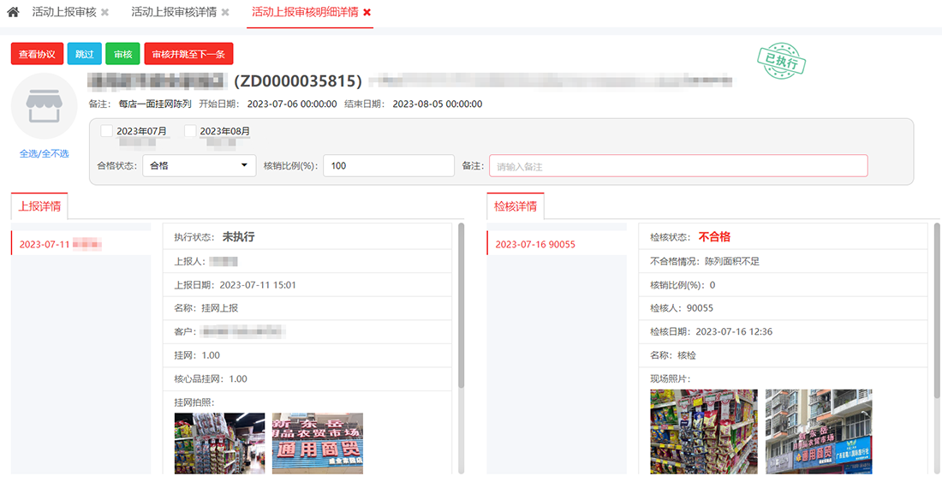Close the 活动上报审核 tab
Screen dimensions: 942x482
click(104, 13)
